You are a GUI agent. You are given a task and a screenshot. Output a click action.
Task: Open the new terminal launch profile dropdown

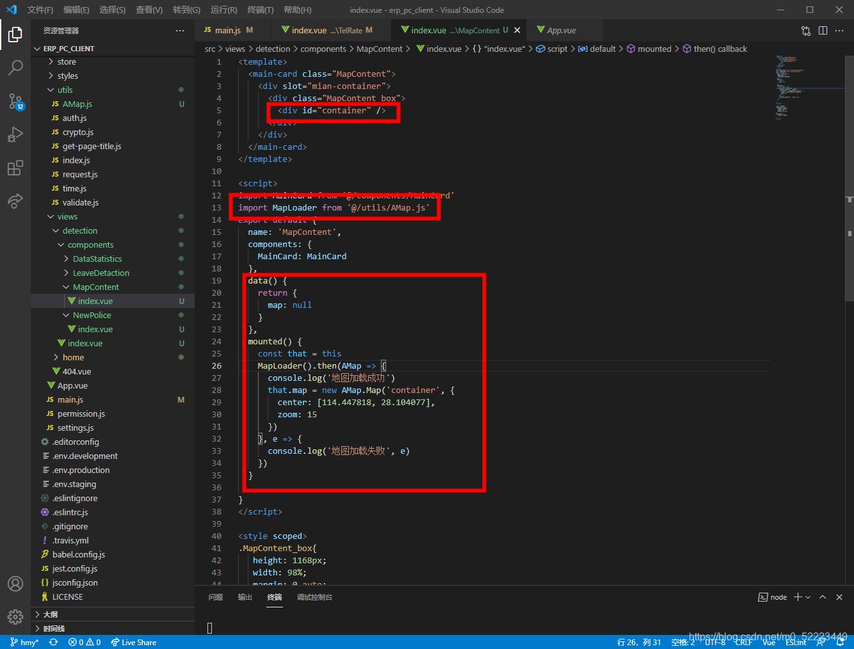(808, 597)
